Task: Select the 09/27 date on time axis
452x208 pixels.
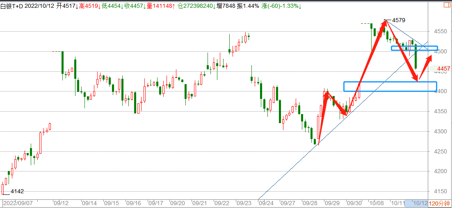Action: click(288, 203)
